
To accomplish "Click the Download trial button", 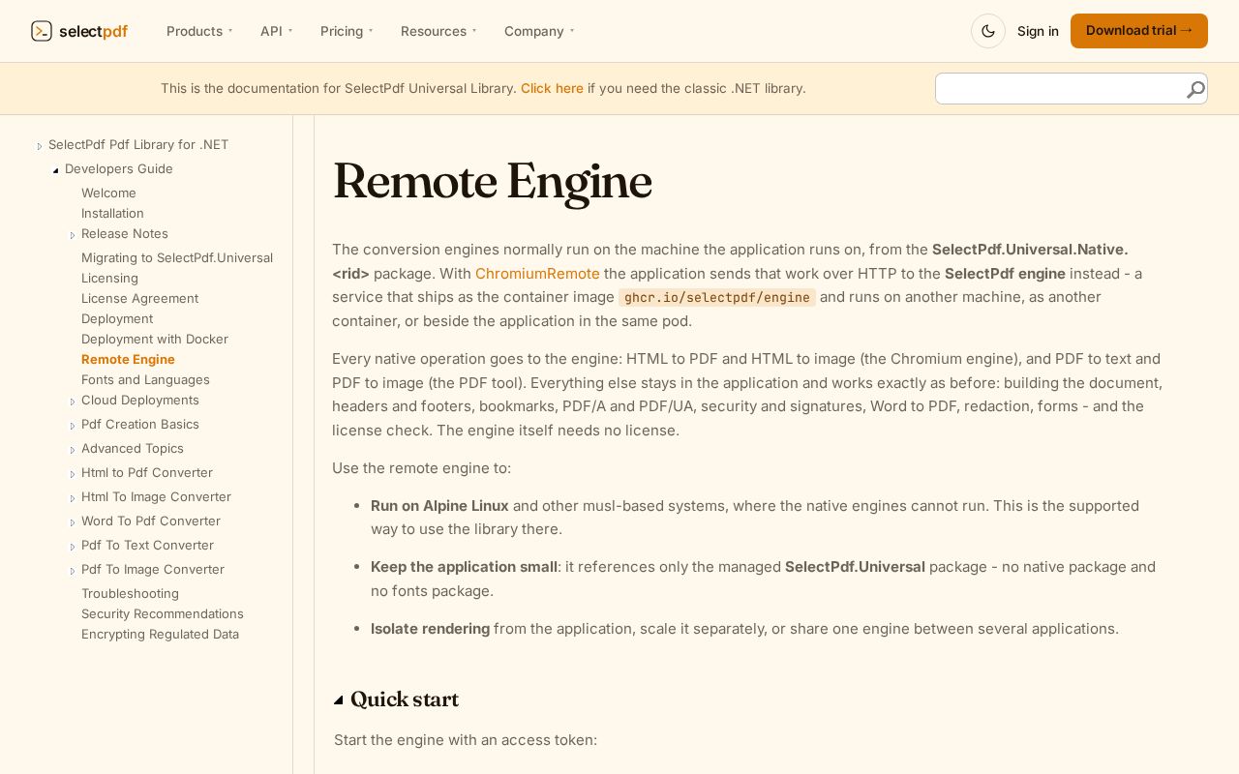I will (1139, 31).
